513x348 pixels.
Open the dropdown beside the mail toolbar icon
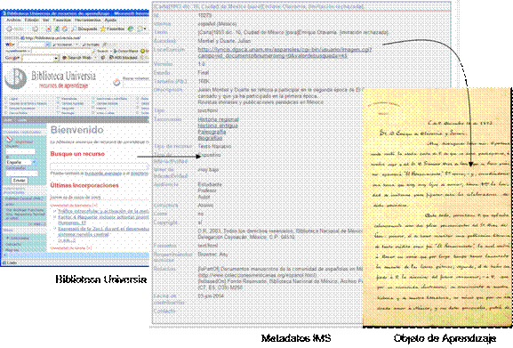tap(145, 28)
